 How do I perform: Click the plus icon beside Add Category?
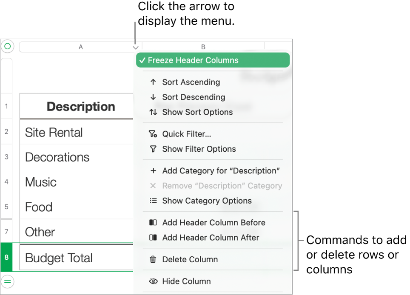coord(153,170)
